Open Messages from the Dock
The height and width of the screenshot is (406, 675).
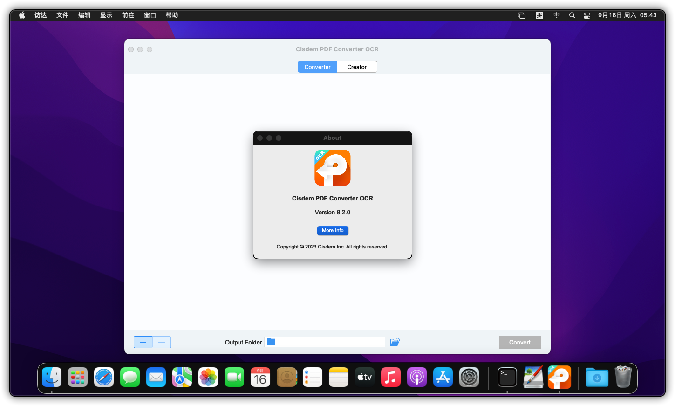coord(130,377)
